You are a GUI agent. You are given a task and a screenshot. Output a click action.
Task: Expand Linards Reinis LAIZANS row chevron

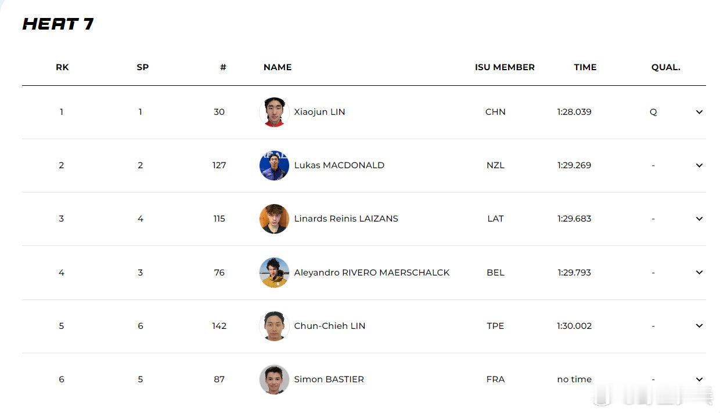point(699,219)
